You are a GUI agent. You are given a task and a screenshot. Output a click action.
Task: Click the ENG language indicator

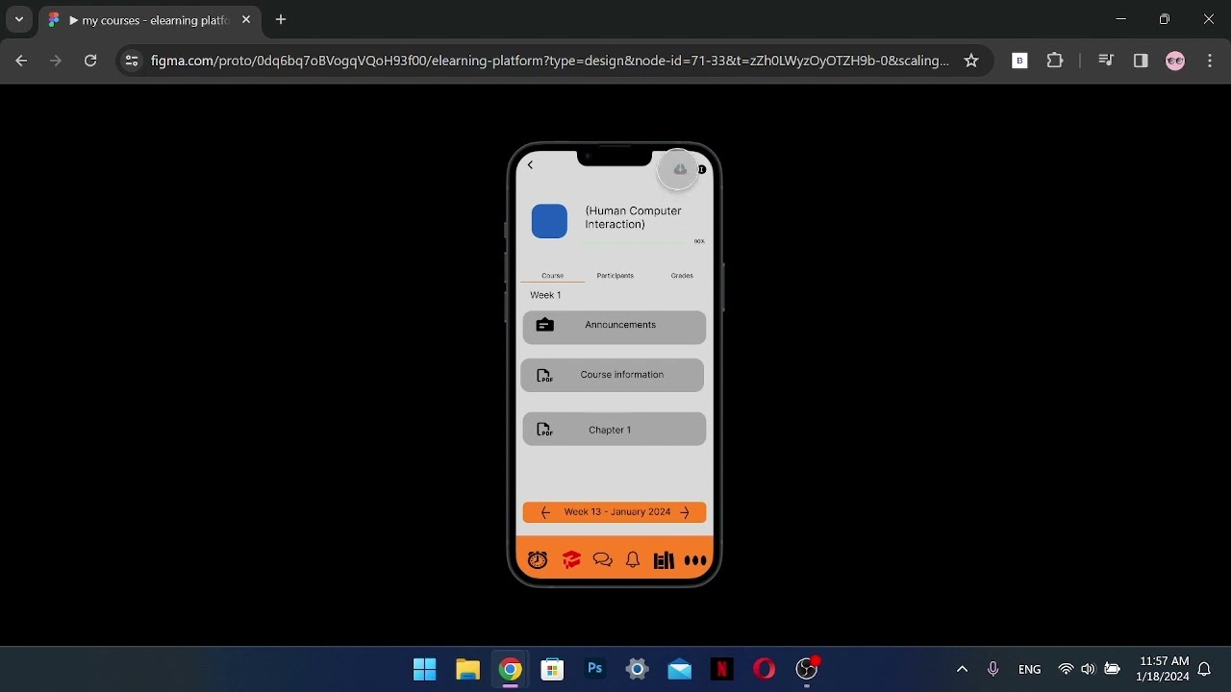pos(1029,669)
